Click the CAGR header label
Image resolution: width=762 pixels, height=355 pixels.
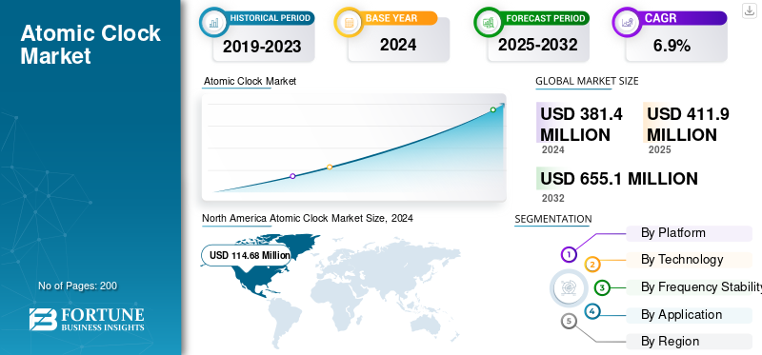660,18
